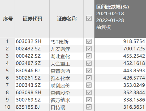The width and height of the screenshot is (146, 111).
Task: Toggle checkbox in 大金重工 row
Action: (x=89, y=63)
